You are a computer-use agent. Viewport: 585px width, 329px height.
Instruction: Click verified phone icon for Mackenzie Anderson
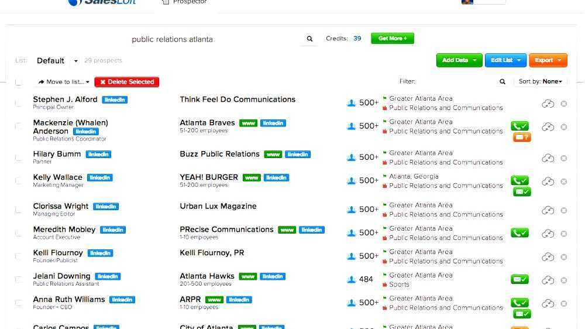click(519, 126)
